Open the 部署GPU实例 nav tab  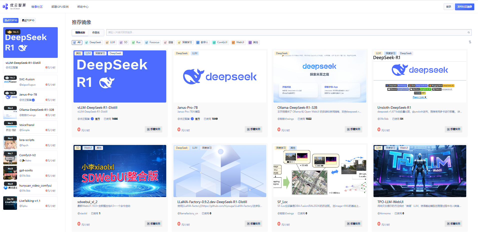60,7
